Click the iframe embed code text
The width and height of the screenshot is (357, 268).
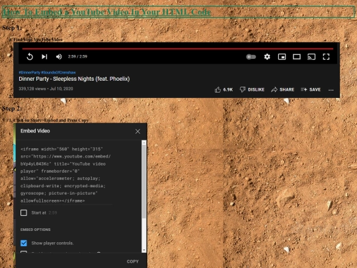(65, 175)
